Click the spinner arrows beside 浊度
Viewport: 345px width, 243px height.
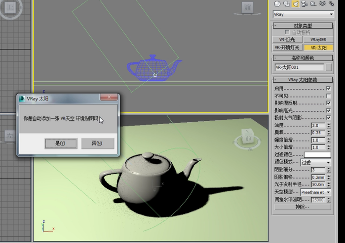(x=329, y=125)
